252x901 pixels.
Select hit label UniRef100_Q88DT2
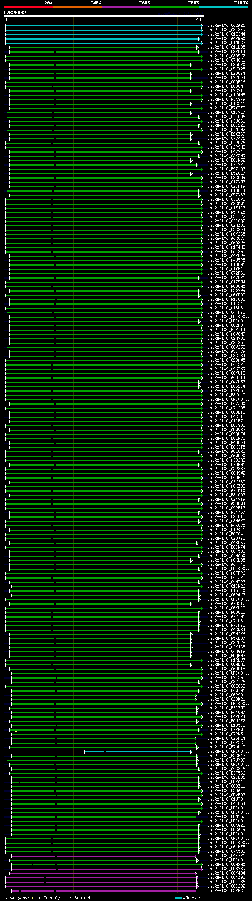(226, 413)
